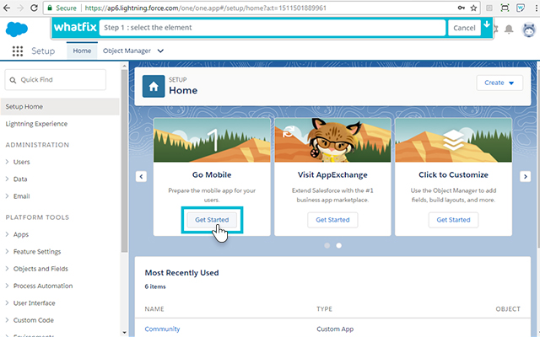Open the App Launcher grid icon
Image resolution: width=540 pixels, height=337 pixels.
pos(18,51)
